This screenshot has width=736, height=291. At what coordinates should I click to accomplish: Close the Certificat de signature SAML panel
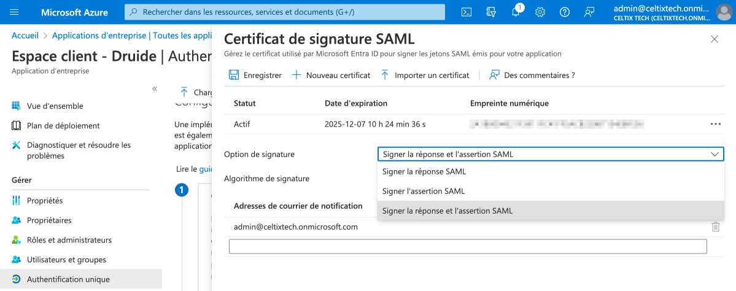pos(714,39)
